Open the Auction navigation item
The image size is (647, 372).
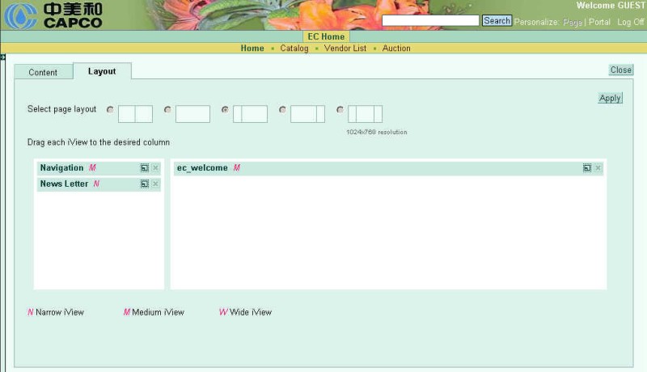(396, 49)
